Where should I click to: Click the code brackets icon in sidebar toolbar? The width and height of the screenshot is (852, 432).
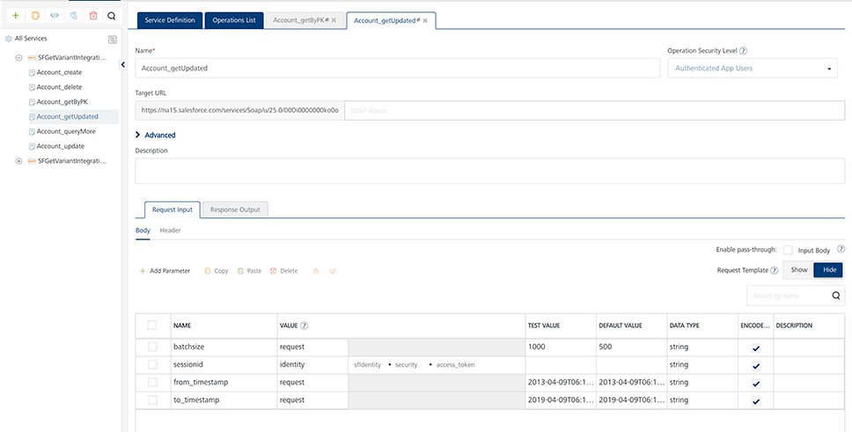55,16
